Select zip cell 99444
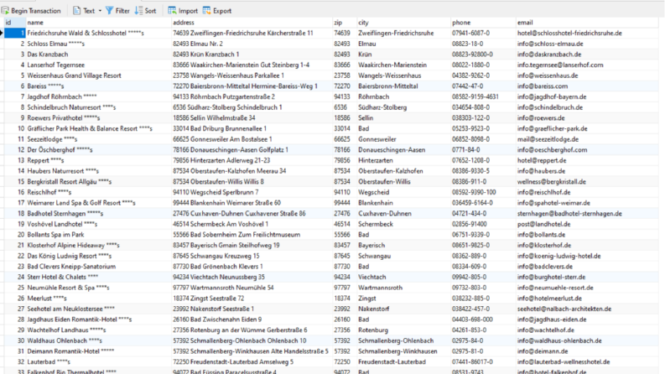This screenshot has width=665, height=374. point(345,203)
